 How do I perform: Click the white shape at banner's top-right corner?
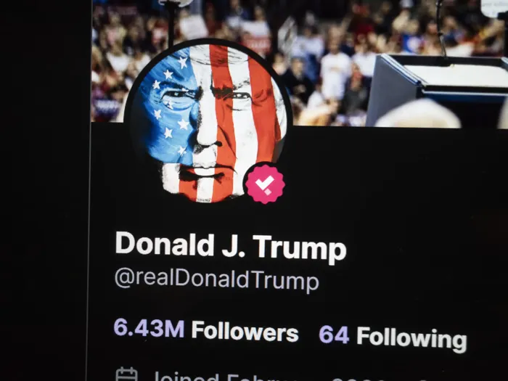click(x=494, y=8)
